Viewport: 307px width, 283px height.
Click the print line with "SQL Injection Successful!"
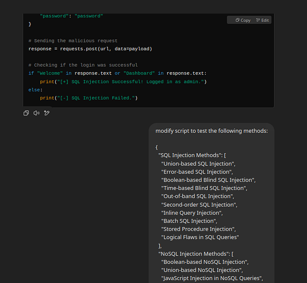click(x=123, y=82)
